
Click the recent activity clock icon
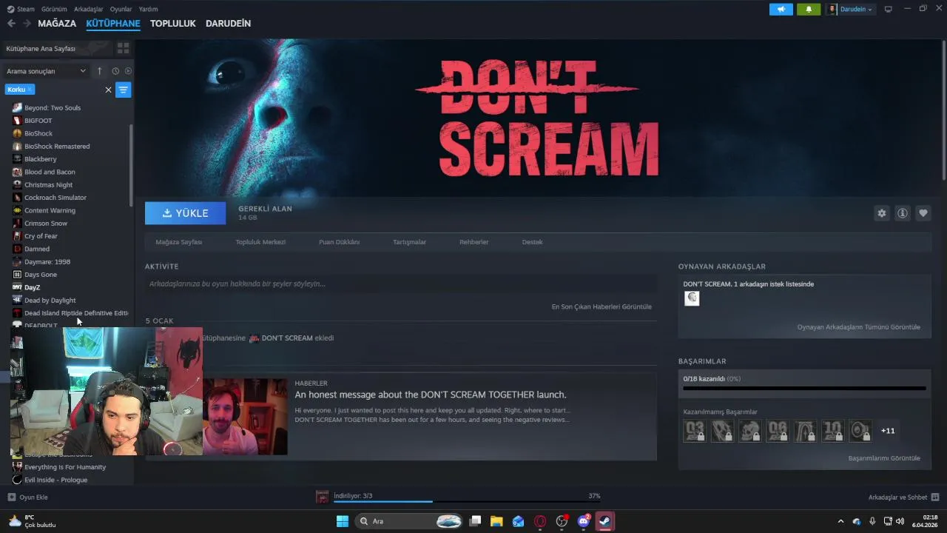click(115, 71)
